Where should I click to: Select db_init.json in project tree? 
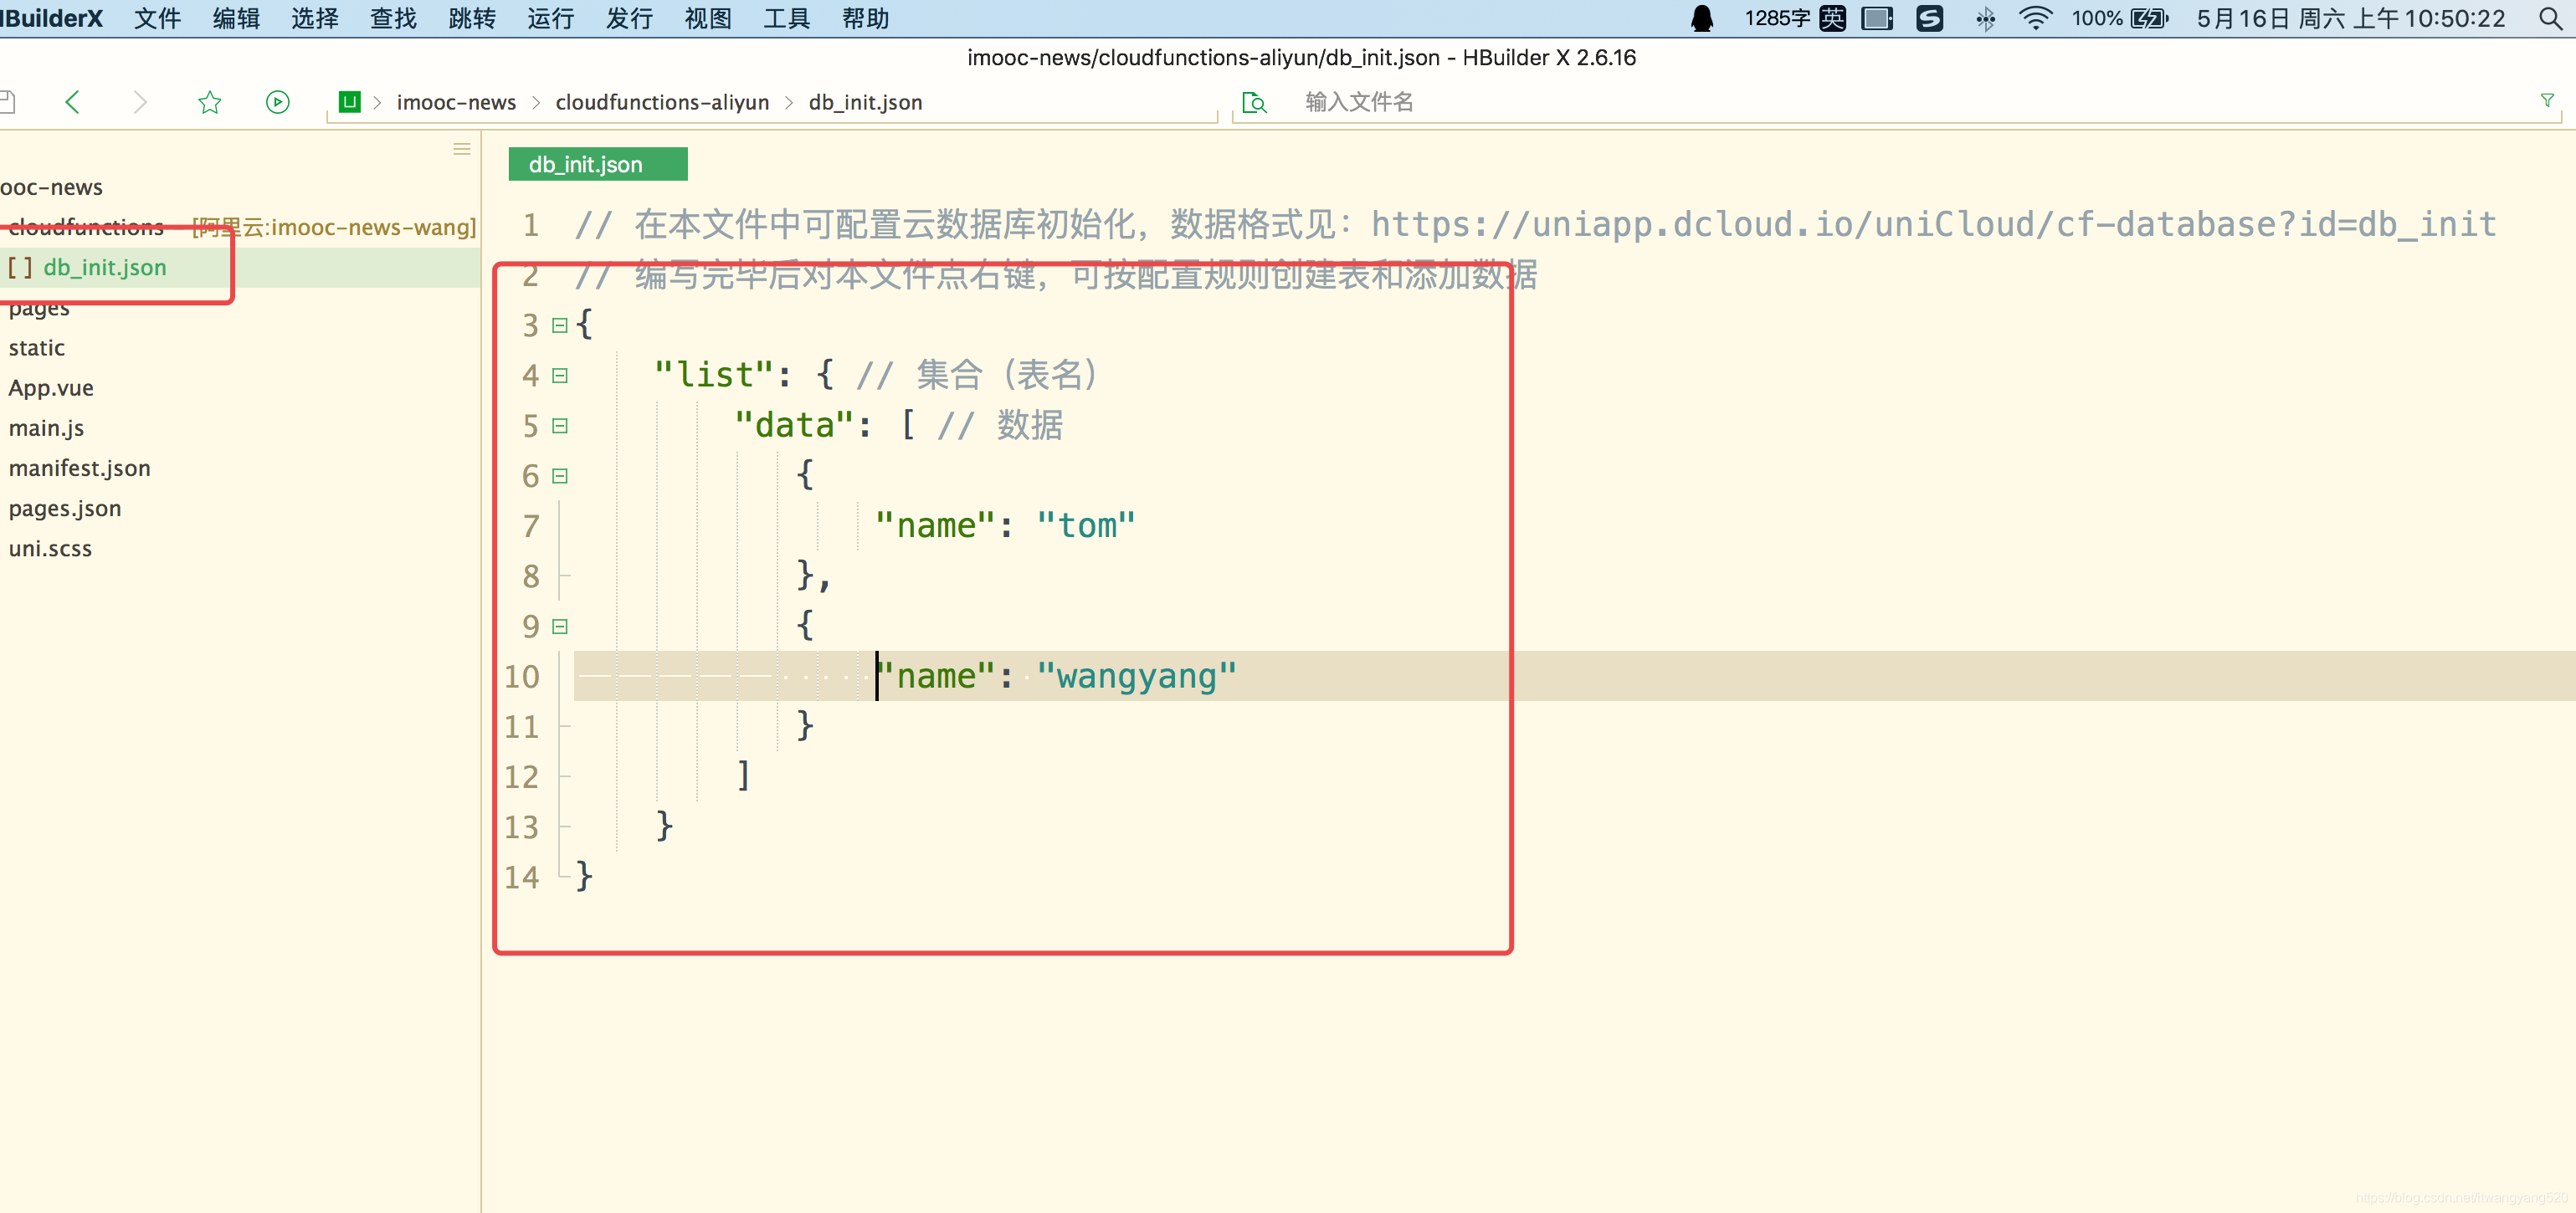(x=104, y=268)
